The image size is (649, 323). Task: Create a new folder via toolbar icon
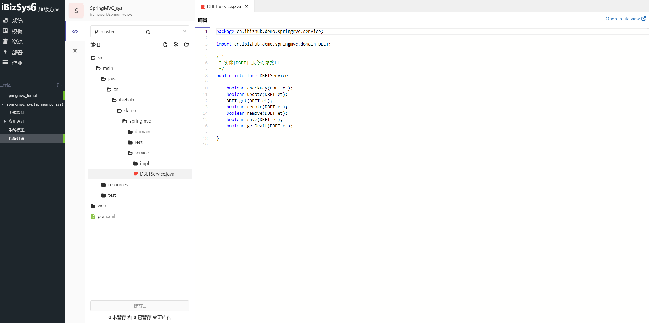(187, 44)
